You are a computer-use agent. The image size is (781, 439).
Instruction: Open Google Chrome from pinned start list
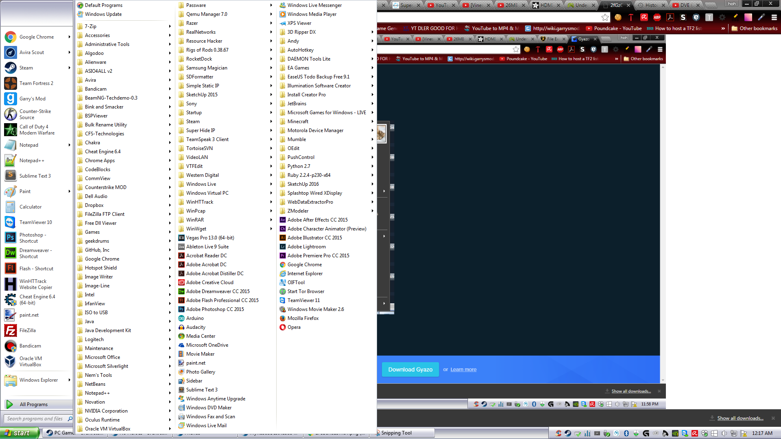36,37
